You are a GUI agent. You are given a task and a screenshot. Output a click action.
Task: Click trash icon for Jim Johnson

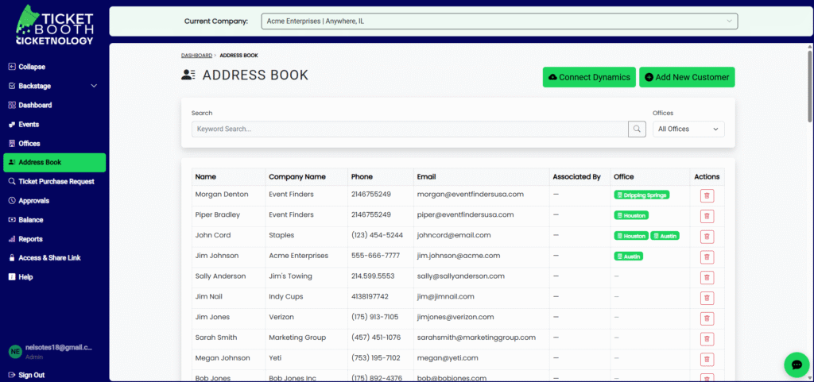707,257
